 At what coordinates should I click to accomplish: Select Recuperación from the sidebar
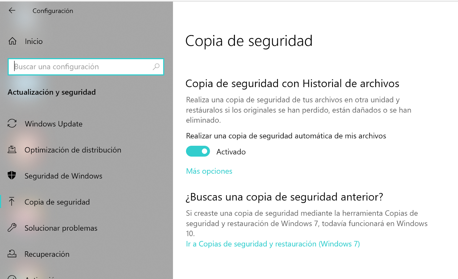point(47,254)
